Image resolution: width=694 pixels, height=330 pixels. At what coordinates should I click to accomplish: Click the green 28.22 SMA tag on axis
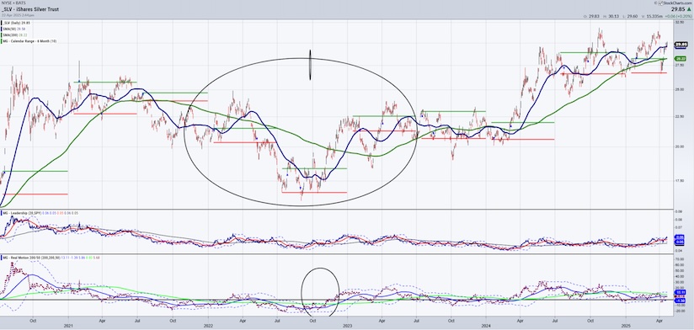pyautogui.click(x=680, y=58)
